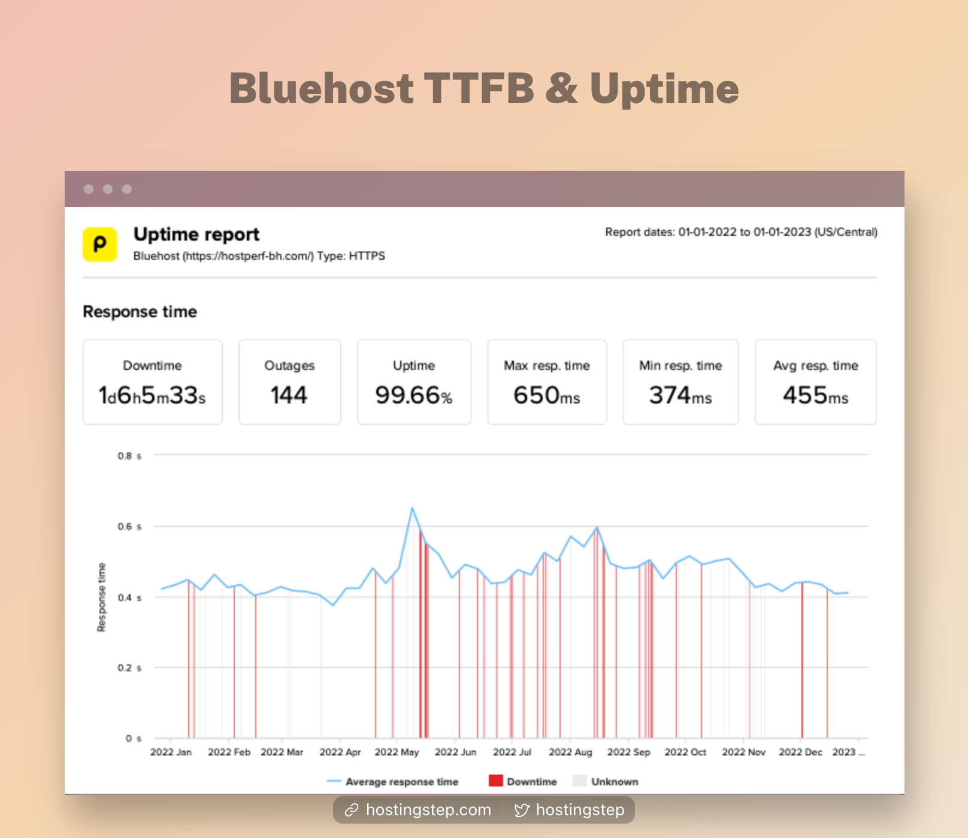Click the 2022 Feb axis label
Viewport: 968px width, 838px height.
(229, 752)
